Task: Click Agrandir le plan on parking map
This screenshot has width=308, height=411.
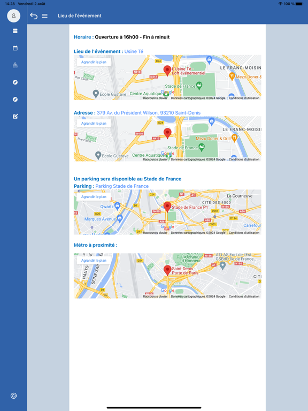Action: [94, 197]
